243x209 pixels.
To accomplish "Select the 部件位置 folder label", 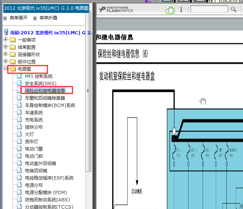I will (27, 62).
